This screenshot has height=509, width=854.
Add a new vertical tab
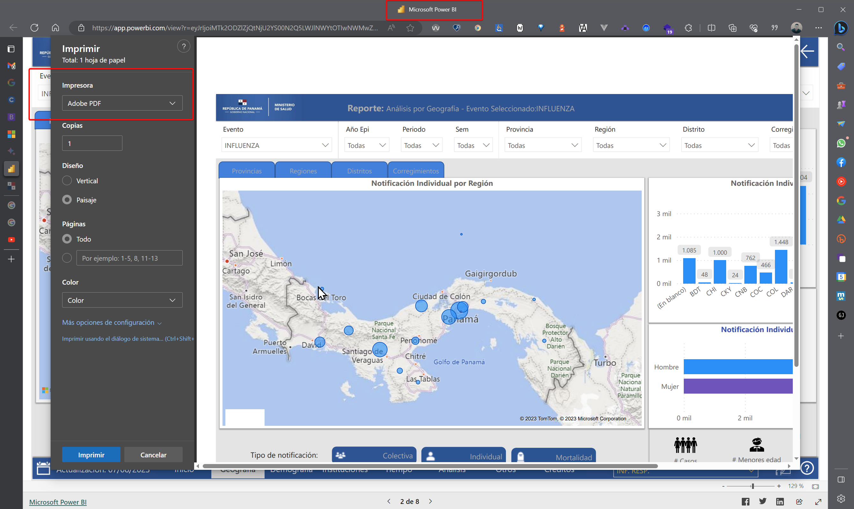click(x=11, y=259)
